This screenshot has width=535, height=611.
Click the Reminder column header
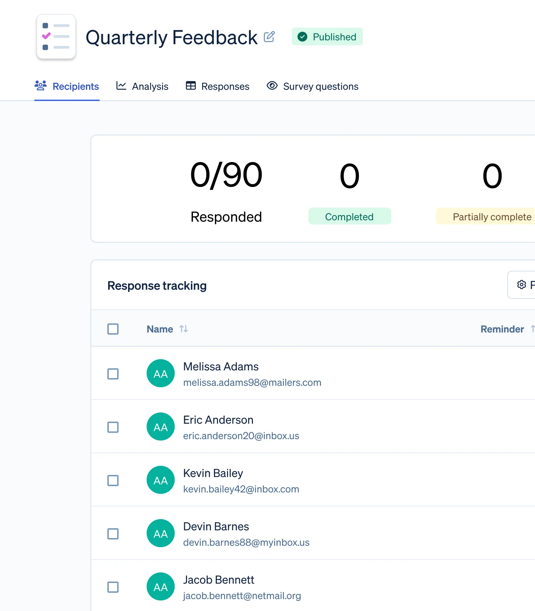click(502, 329)
